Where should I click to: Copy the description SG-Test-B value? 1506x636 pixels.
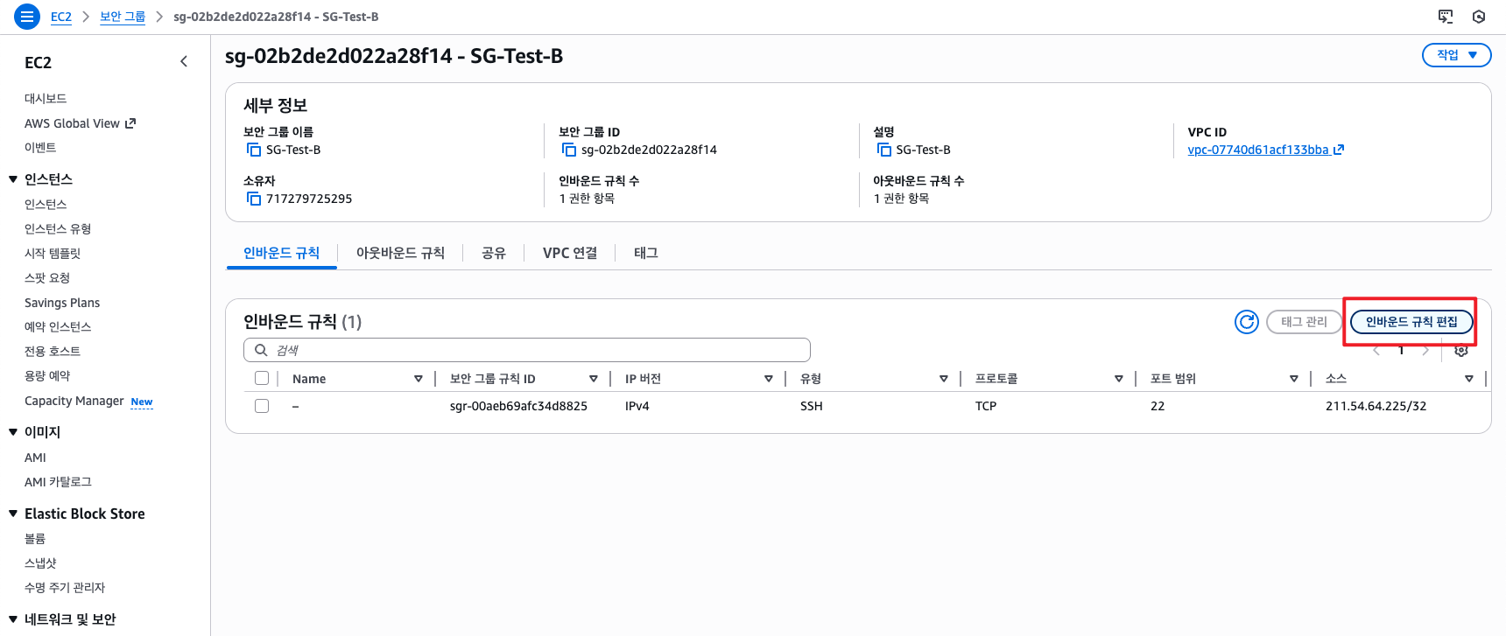point(884,150)
